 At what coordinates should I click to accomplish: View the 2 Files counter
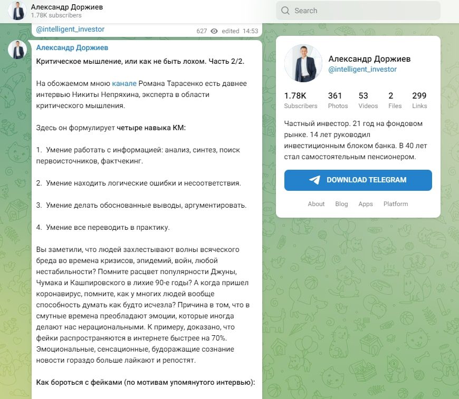click(391, 100)
